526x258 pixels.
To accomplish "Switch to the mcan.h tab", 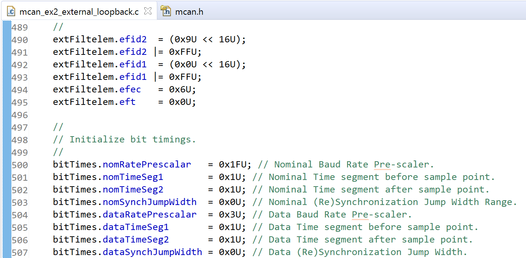I will pyautogui.click(x=189, y=12).
